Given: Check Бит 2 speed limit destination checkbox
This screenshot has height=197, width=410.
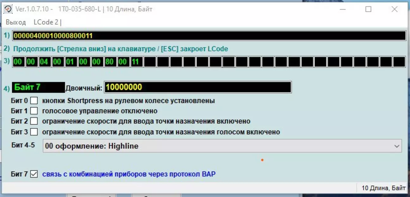Looking at the screenshot, I should (34, 121).
